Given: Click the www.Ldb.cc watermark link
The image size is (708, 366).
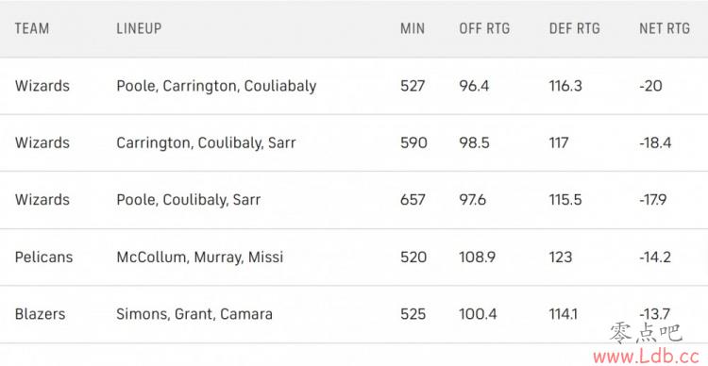Looking at the screenshot, I should [x=649, y=356].
